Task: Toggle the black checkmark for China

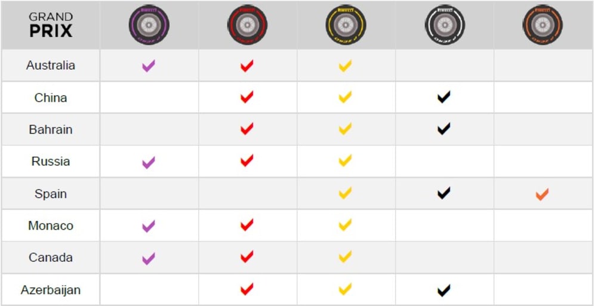Action: point(443,97)
